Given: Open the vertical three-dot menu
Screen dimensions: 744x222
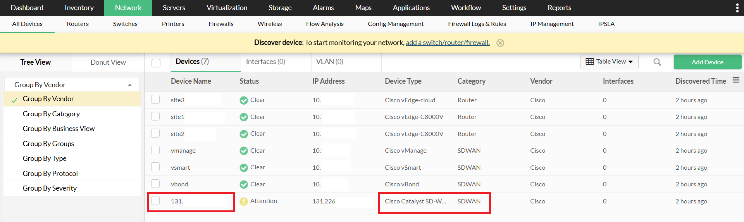Looking at the screenshot, I should pos(737,8).
